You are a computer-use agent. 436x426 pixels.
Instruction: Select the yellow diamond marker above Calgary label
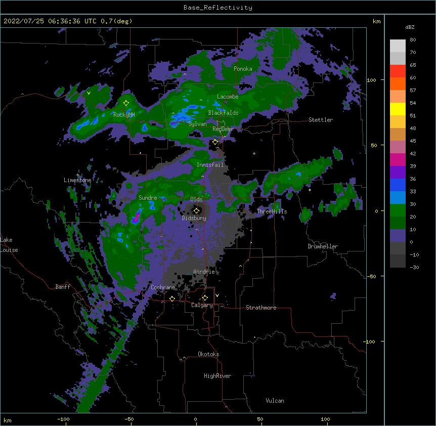[205, 298]
